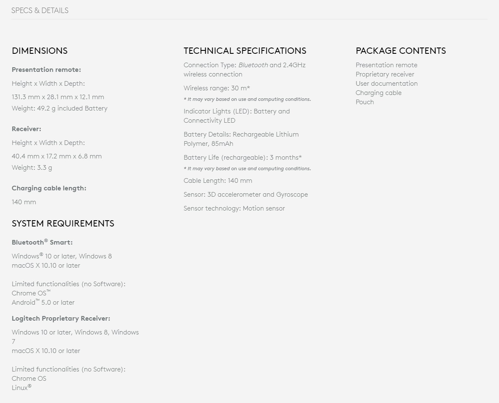This screenshot has width=499, height=403.
Task: Click the 131.3 mm x 28.1 mm dimensions text
Action: point(58,97)
